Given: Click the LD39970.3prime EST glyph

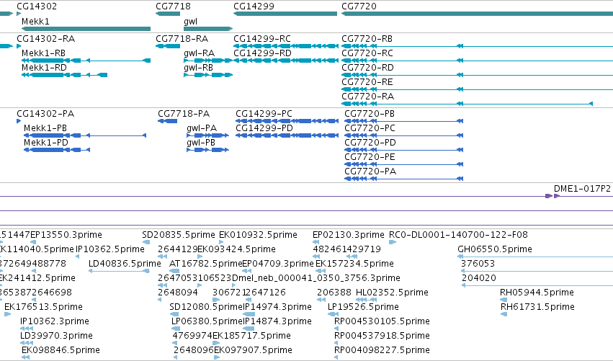Looking at the screenshot, I should (x=27, y=343).
